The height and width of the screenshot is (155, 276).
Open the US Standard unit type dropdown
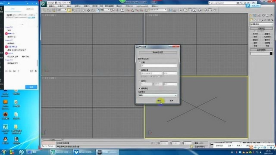151,73
